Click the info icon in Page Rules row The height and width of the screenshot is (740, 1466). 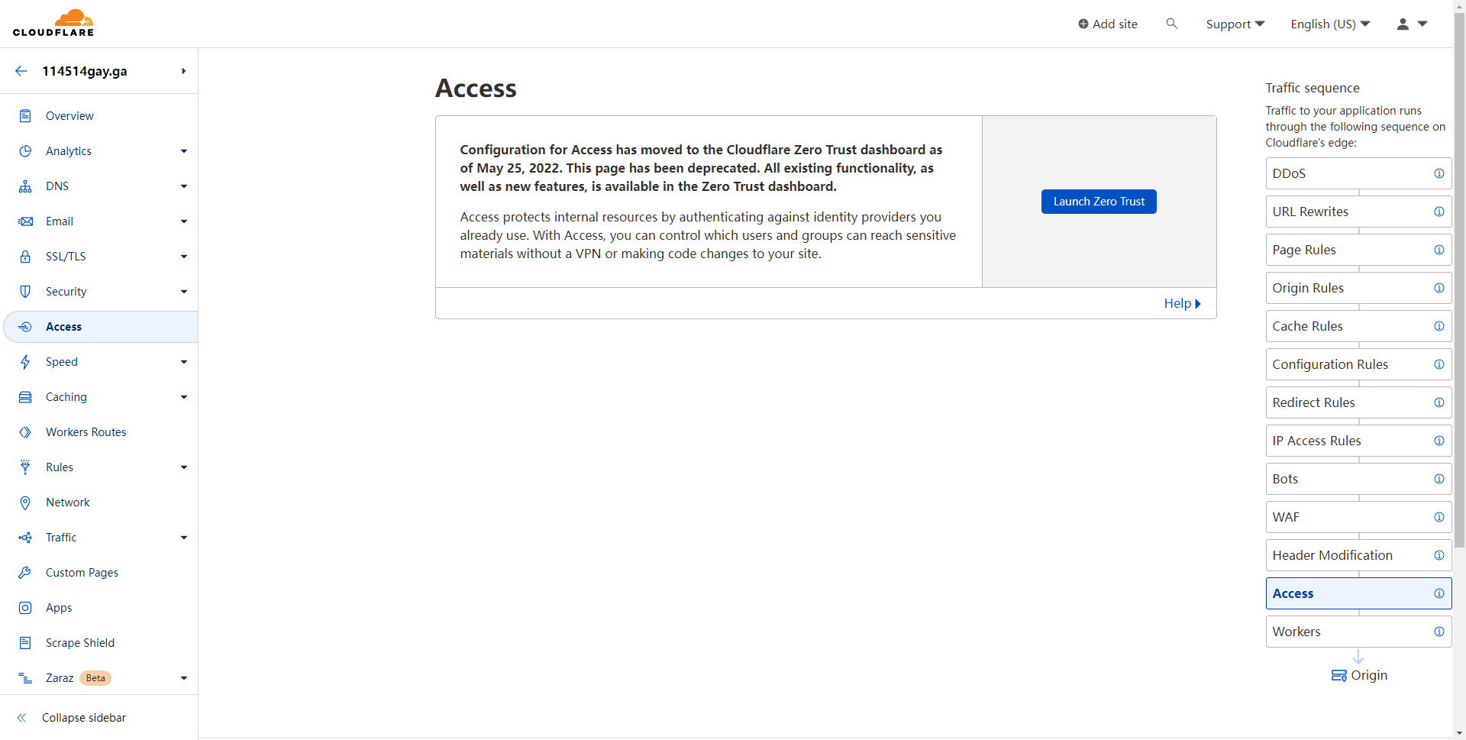[1439, 250]
